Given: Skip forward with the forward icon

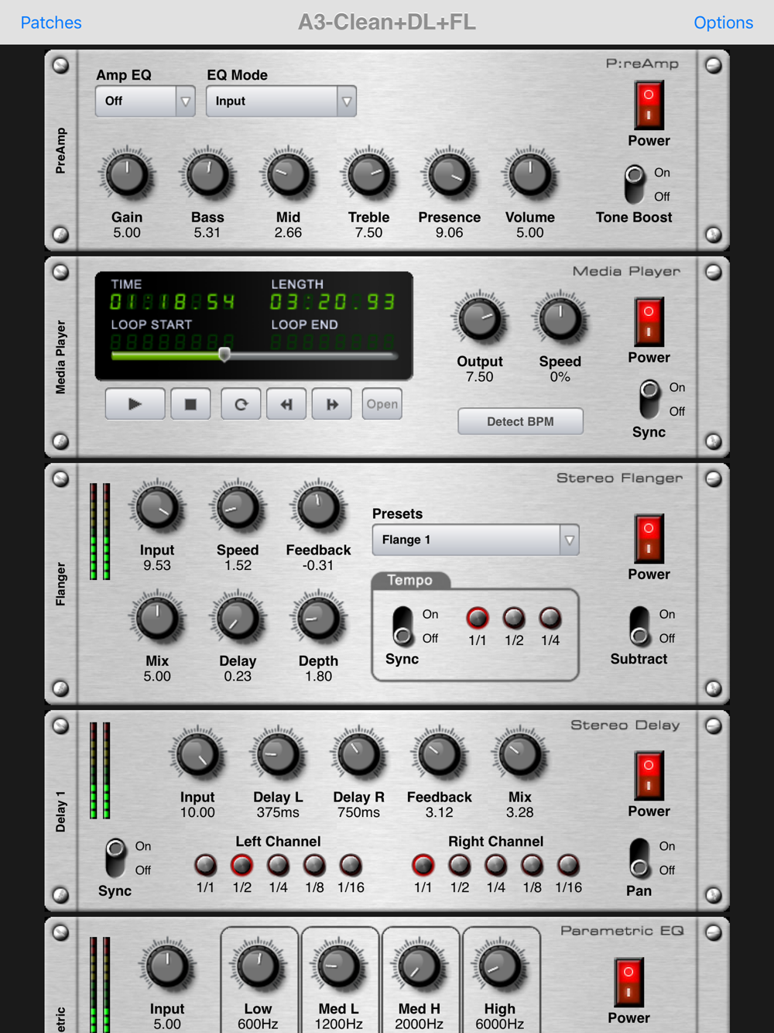Looking at the screenshot, I should [332, 404].
